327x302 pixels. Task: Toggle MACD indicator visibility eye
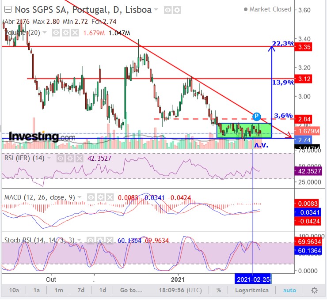point(91,197)
